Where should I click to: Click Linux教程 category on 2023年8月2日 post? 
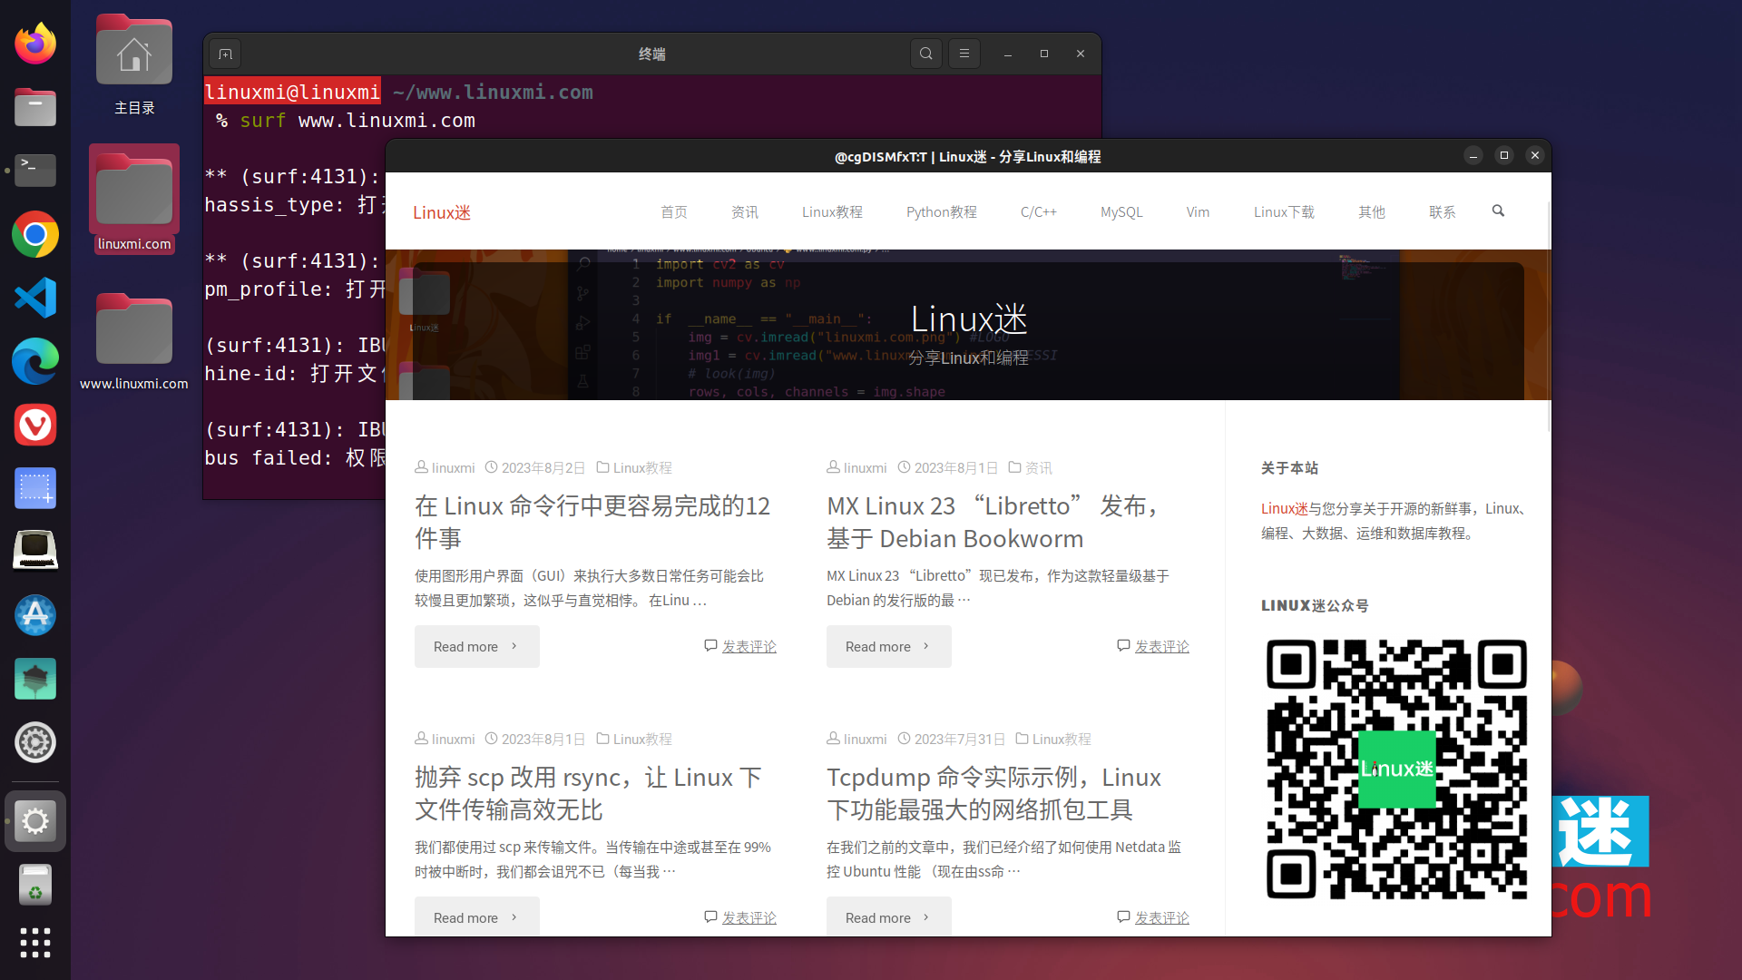coord(642,467)
